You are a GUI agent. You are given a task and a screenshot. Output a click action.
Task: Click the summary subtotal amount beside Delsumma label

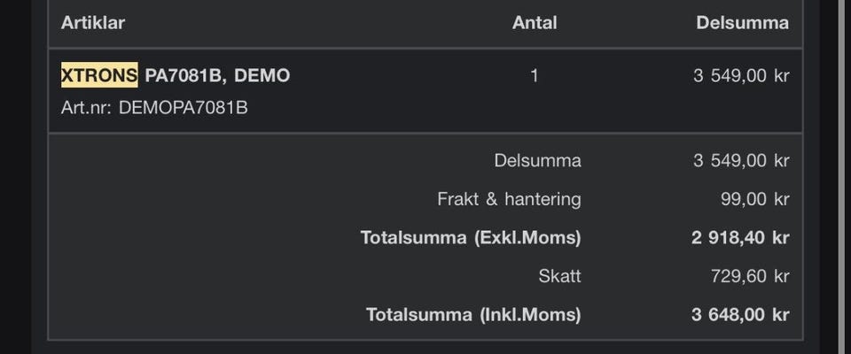[x=740, y=160]
